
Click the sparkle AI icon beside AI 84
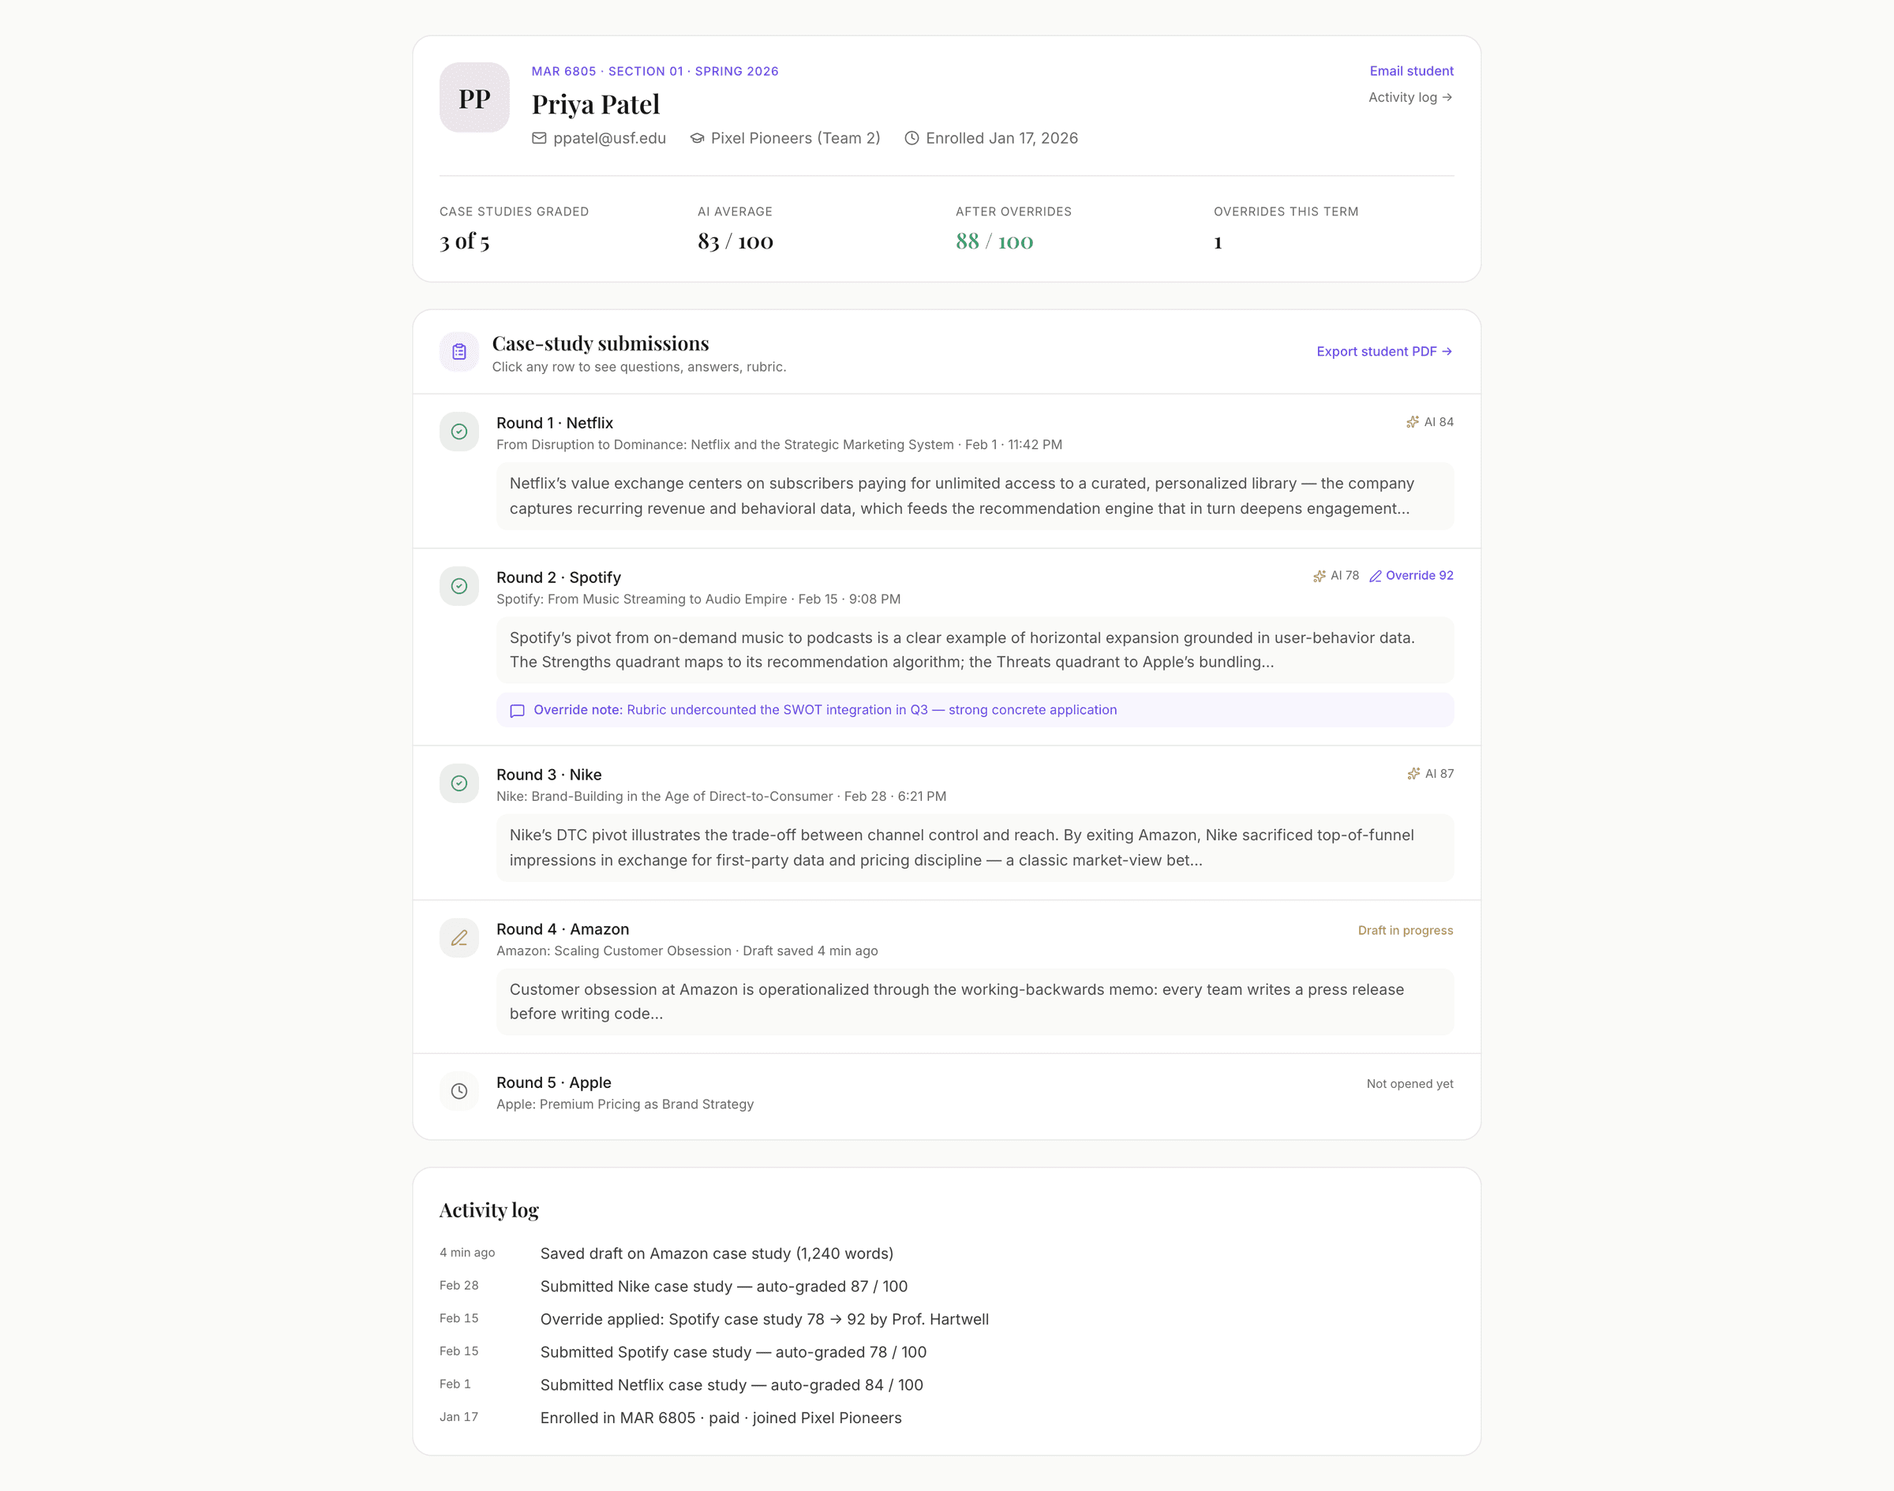pyautogui.click(x=1412, y=423)
